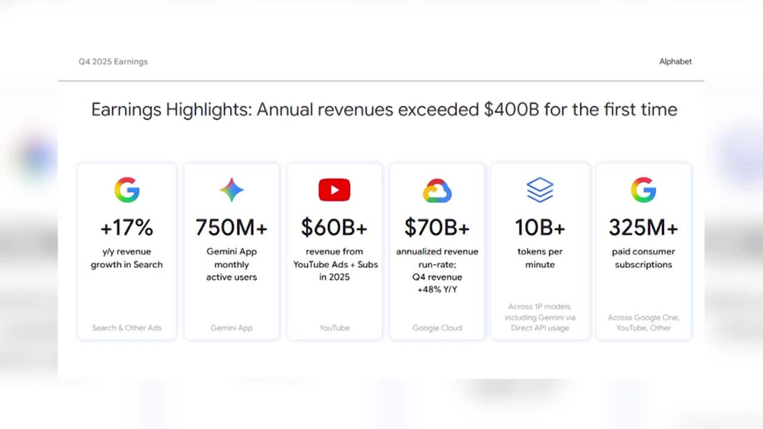This screenshot has width=763, height=429.
Task: Select the $60B+ figure
Action: [x=334, y=228]
